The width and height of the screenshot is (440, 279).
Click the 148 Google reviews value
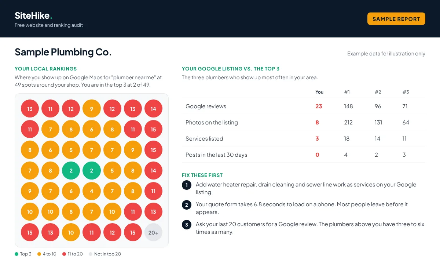[x=348, y=106]
